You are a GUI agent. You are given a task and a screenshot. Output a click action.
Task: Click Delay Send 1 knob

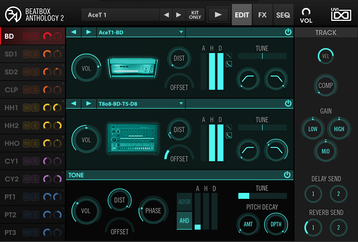tap(313, 194)
